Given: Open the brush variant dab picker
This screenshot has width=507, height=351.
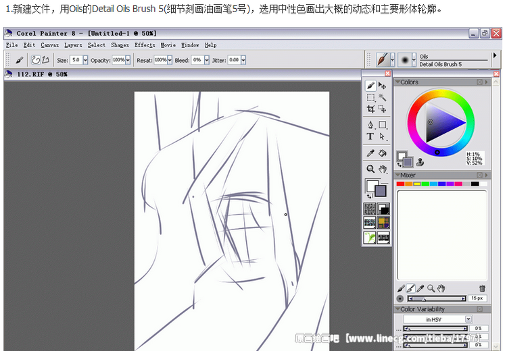Looking at the screenshot, I should coord(406,60).
